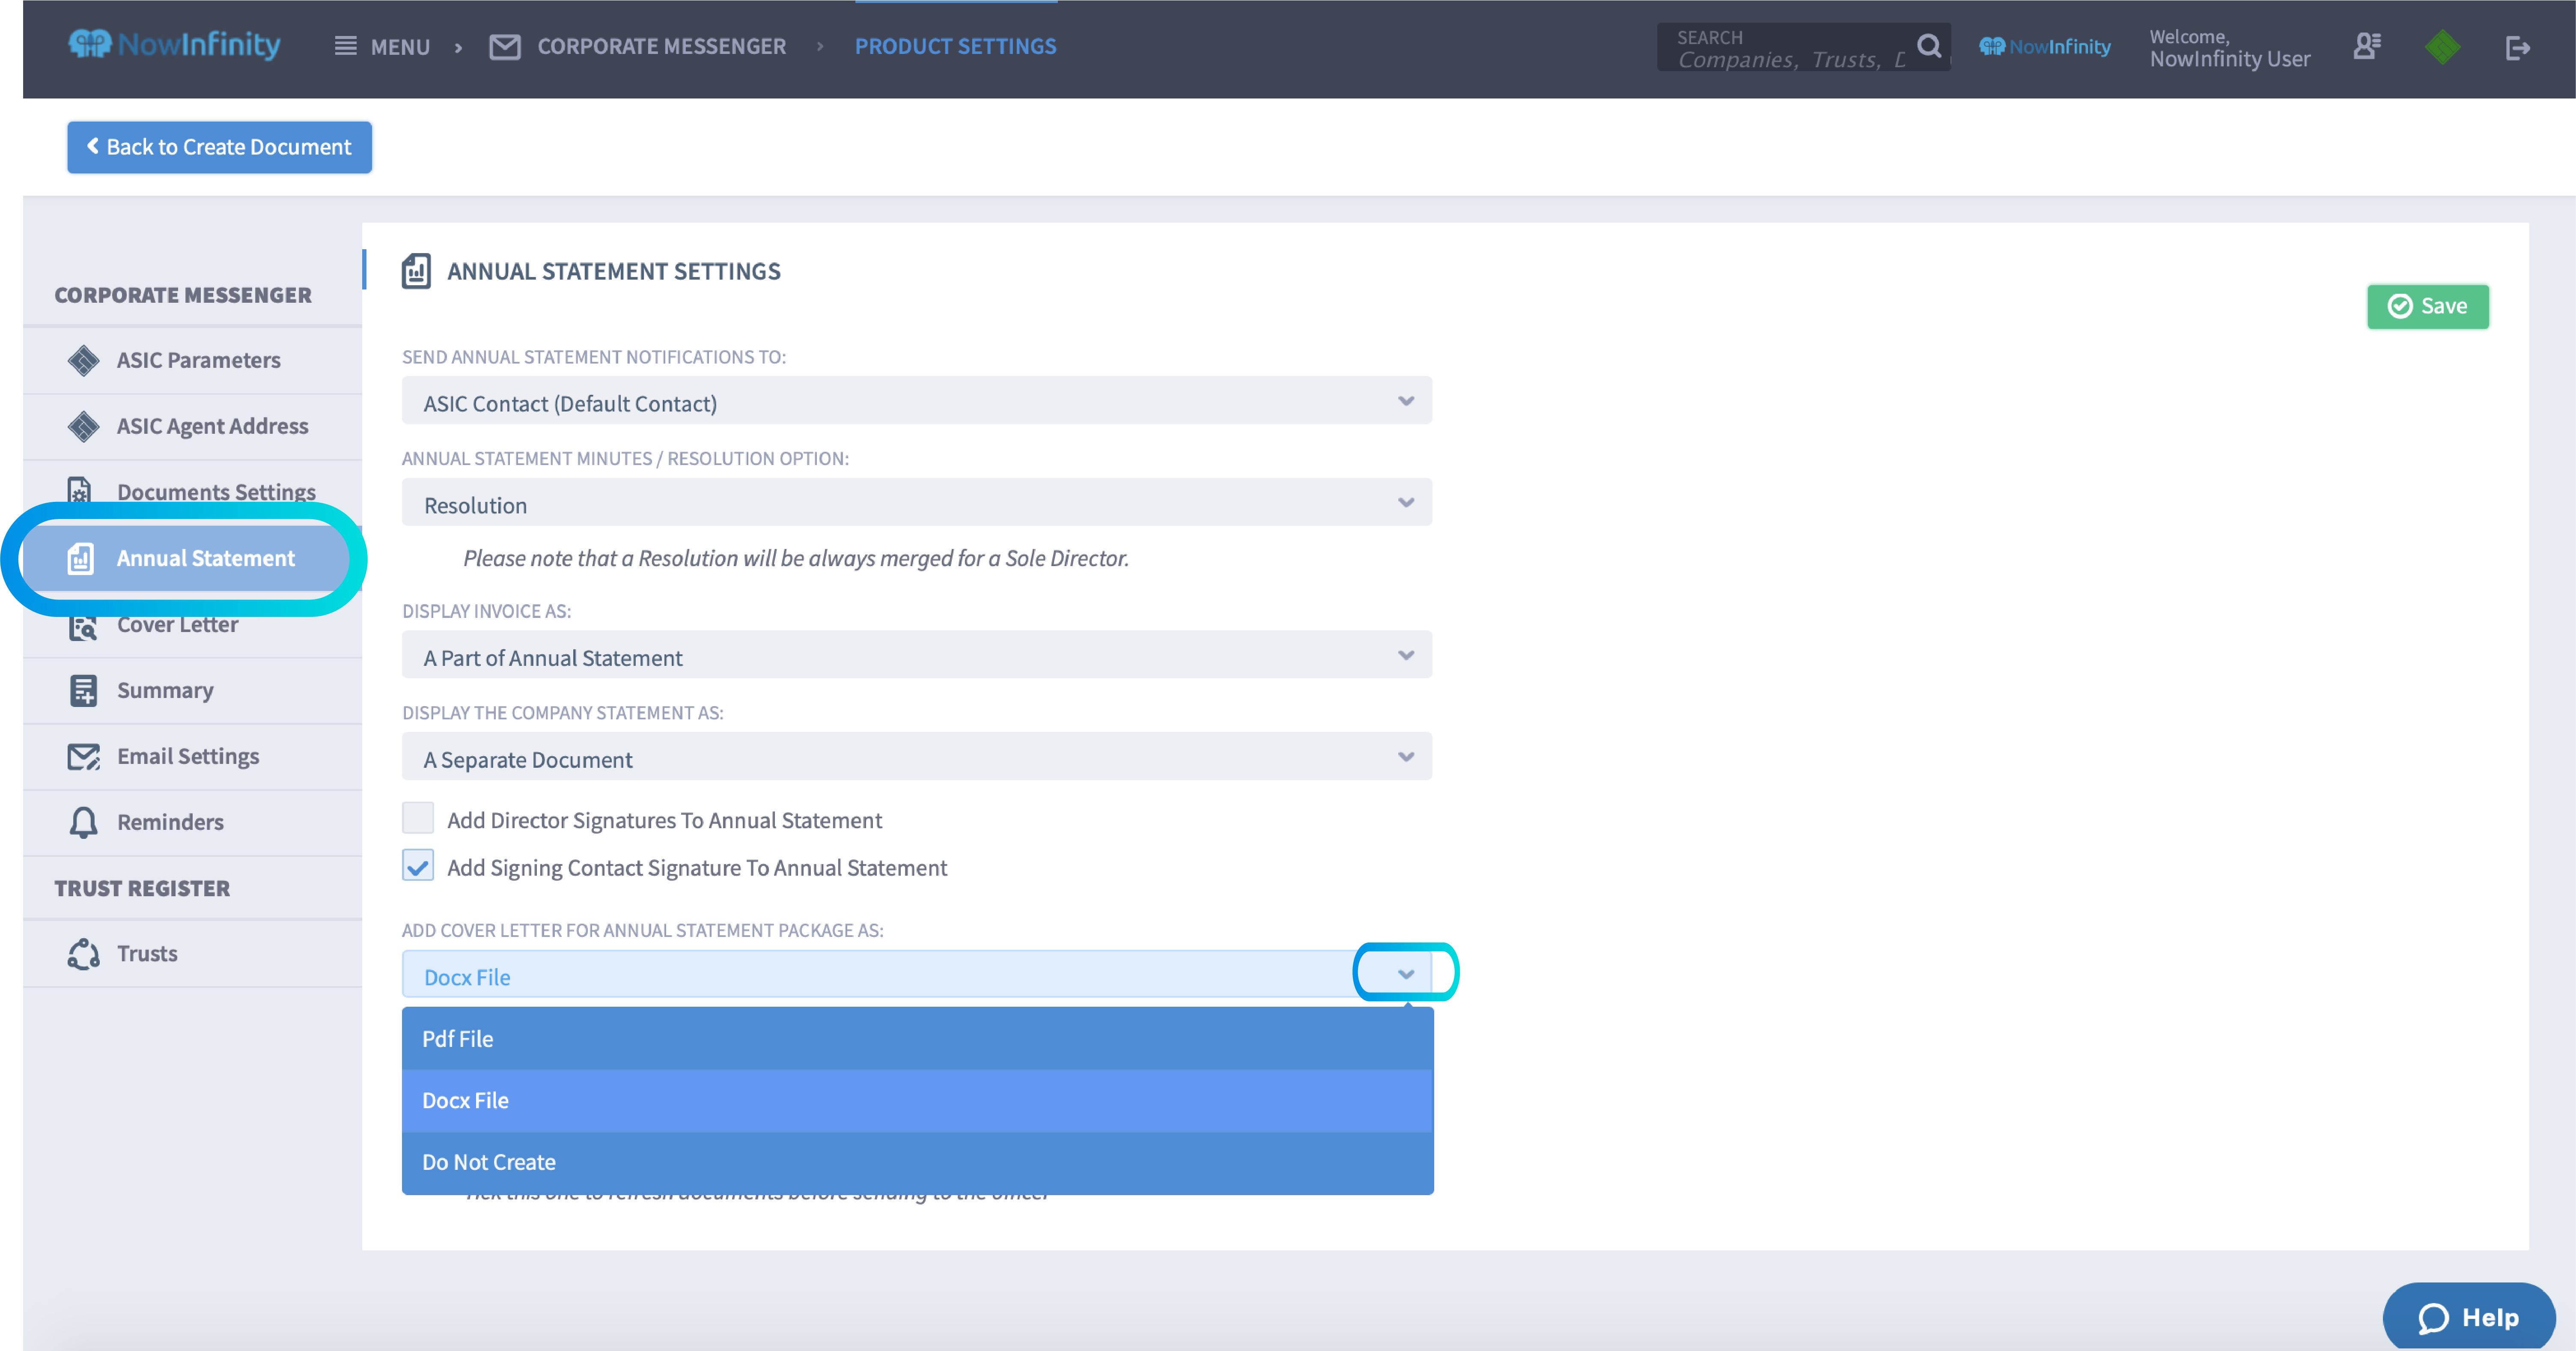The image size is (2576, 1351).
Task: Click the green diamond icon in header
Action: tap(2442, 47)
